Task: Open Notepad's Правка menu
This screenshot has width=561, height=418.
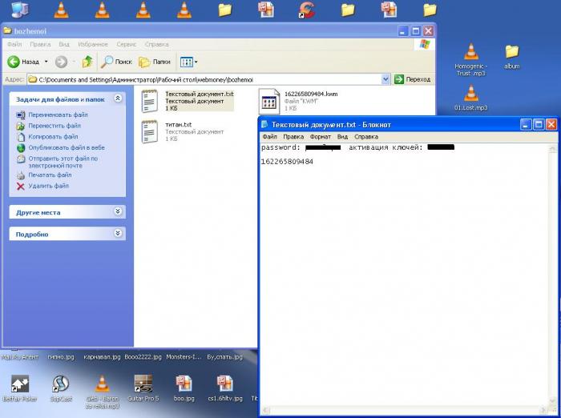Action: tap(293, 137)
